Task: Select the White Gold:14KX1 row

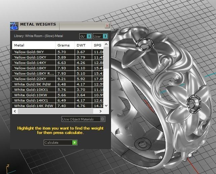Action: coord(58,100)
